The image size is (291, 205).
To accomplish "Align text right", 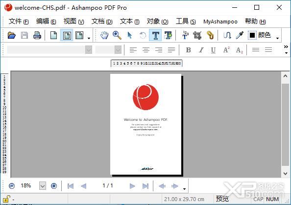I will [x=159, y=50].
